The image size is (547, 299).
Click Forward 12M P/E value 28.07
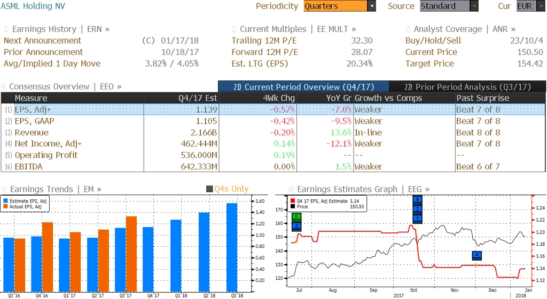pos(362,52)
